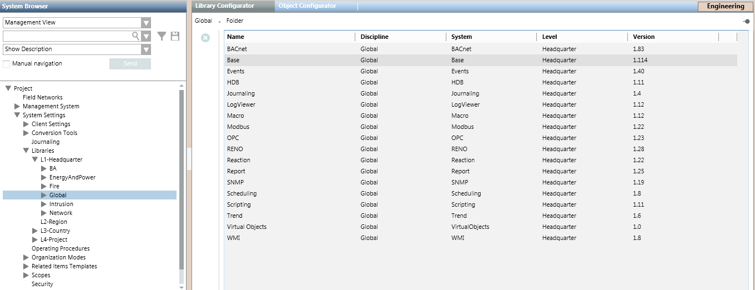This screenshot has width=755, height=290.
Task: Select the Library Configurator tab
Action: pyautogui.click(x=225, y=6)
